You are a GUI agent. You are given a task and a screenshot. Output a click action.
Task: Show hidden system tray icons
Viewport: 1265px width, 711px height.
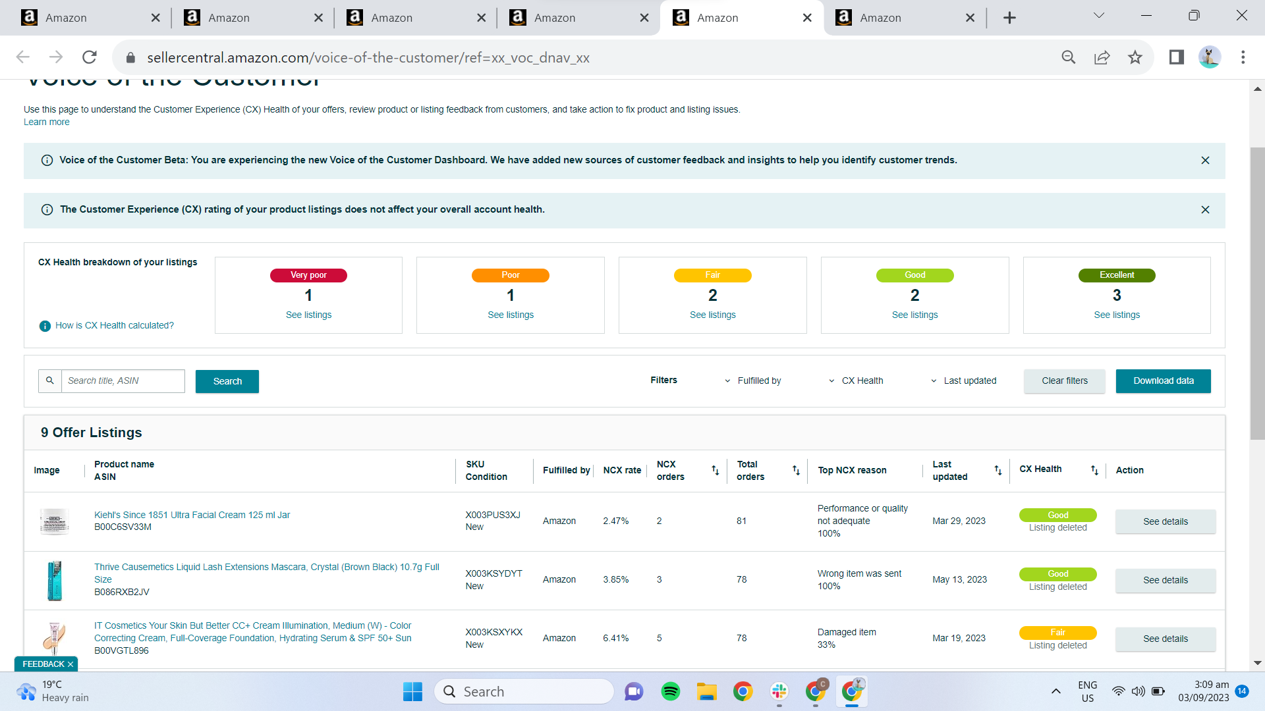pyautogui.click(x=1055, y=691)
